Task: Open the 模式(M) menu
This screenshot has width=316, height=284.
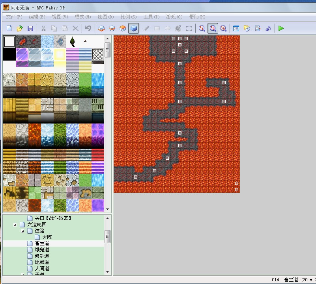Action: click(83, 17)
